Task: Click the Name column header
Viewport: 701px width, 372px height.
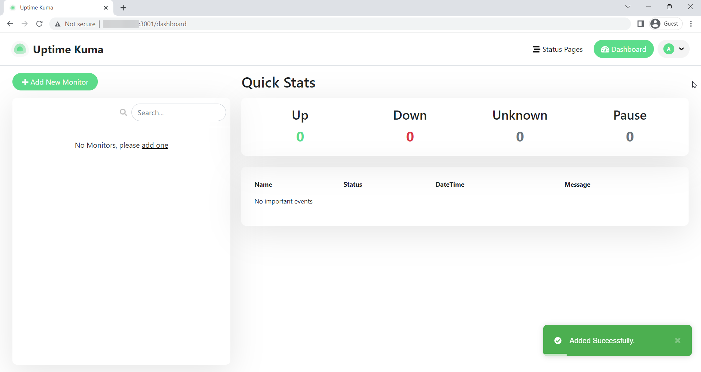Action: click(263, 185)
